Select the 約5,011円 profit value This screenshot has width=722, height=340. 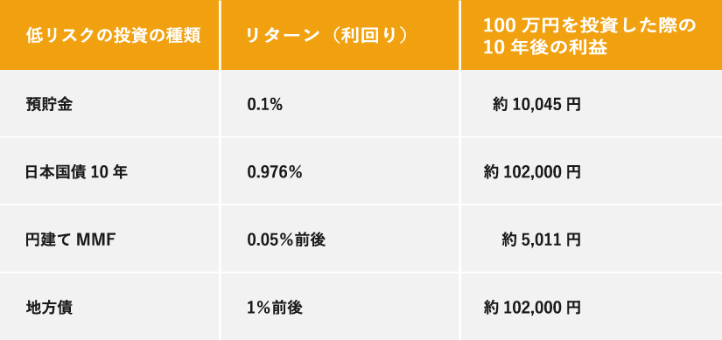pos(541,239)
